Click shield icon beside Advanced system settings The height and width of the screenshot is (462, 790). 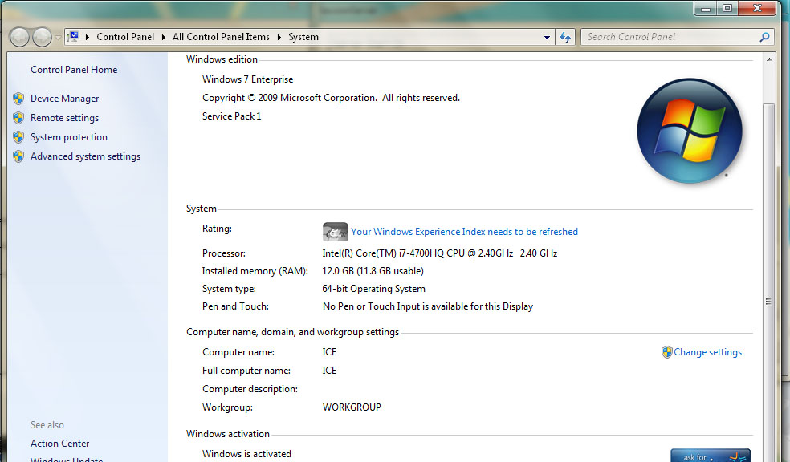(18, 156)
